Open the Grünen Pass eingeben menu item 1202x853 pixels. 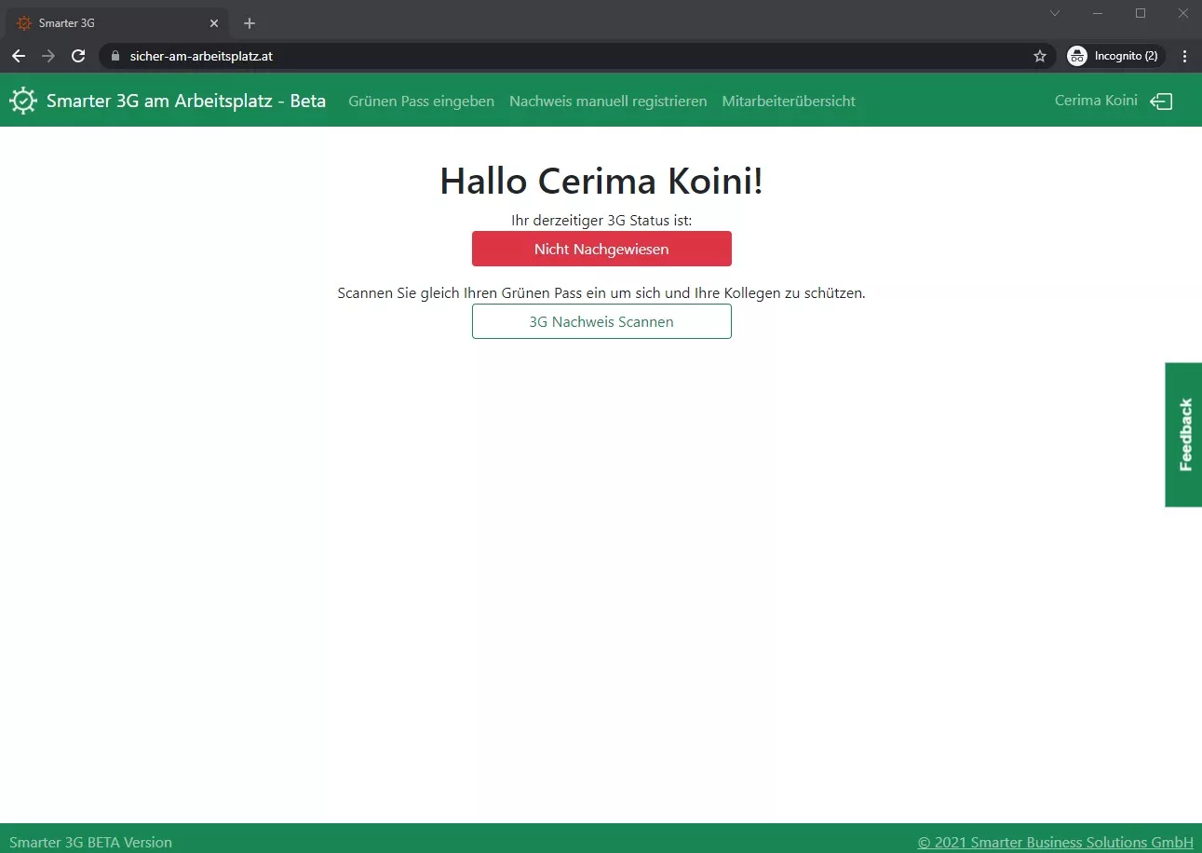tap(421, 101)
